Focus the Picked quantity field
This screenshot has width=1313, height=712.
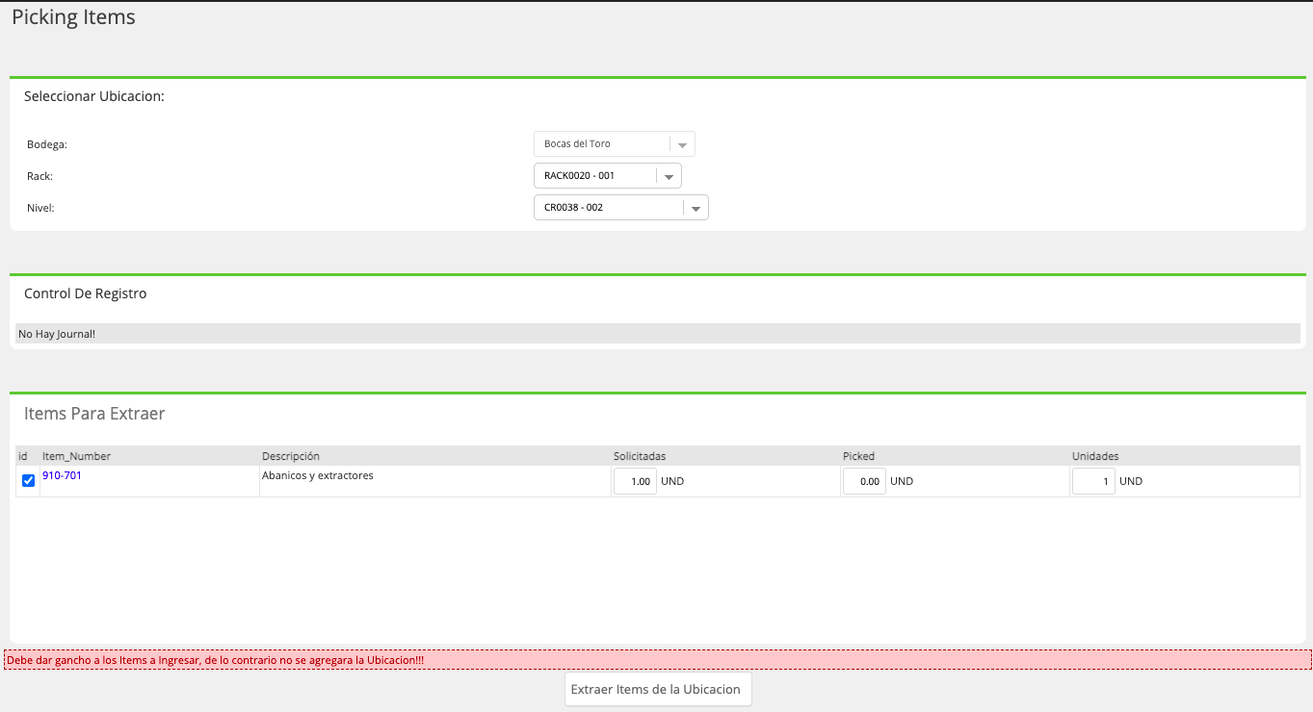pos(864,481)
